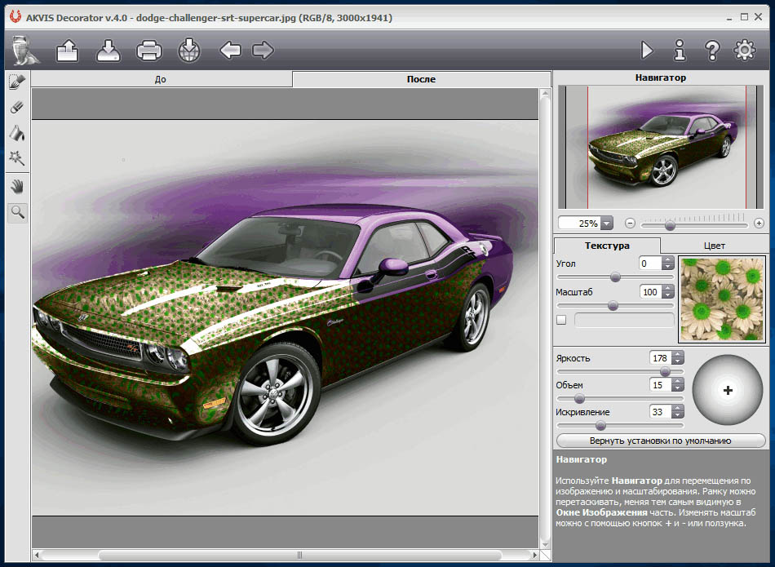Open the Цвет tab
Viewport: 775px width, 567px height.
click(714, 246)
